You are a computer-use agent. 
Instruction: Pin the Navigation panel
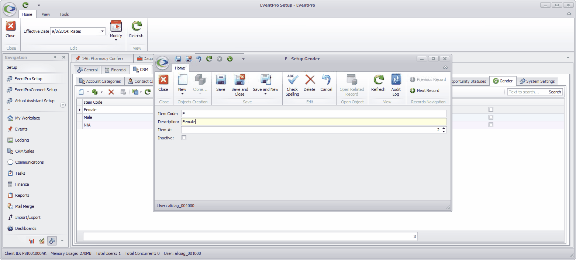tap(55, 57)
